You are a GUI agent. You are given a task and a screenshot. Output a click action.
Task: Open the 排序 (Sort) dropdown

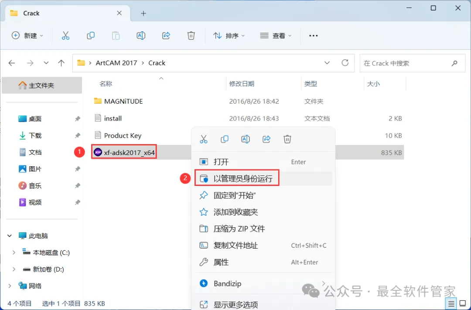coord(229,36)
